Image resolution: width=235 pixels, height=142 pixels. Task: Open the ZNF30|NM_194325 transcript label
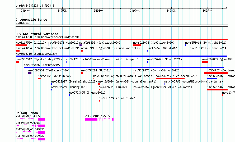coord(28,116)
